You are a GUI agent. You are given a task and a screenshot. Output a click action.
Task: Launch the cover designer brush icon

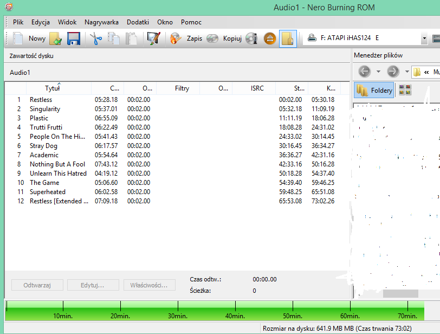tap(153, 38)
